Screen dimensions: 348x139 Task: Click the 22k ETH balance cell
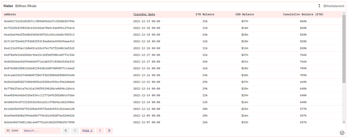[205, 95]
